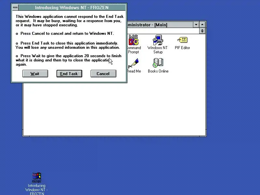Viewport: 260px width, 195px height.
Task: Click the dialog title "Introducing Windows NT - FROZEN"
Action: click(x=72, y=7)
